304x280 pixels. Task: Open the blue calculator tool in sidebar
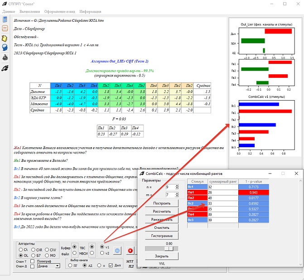[x=5, y=19]
